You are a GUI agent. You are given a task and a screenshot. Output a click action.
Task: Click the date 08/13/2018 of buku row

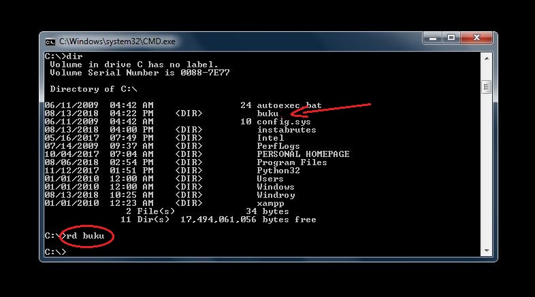coord(71,113)
